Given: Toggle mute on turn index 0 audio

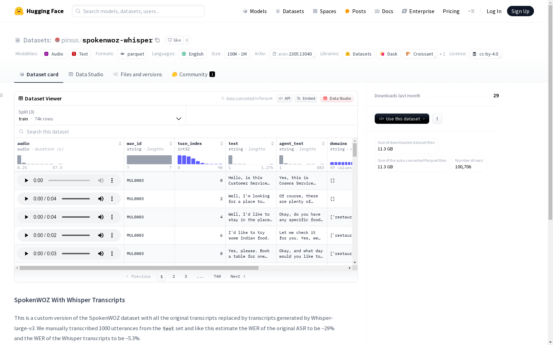Looking at the screenshot, I should click(x=101, y=180).
